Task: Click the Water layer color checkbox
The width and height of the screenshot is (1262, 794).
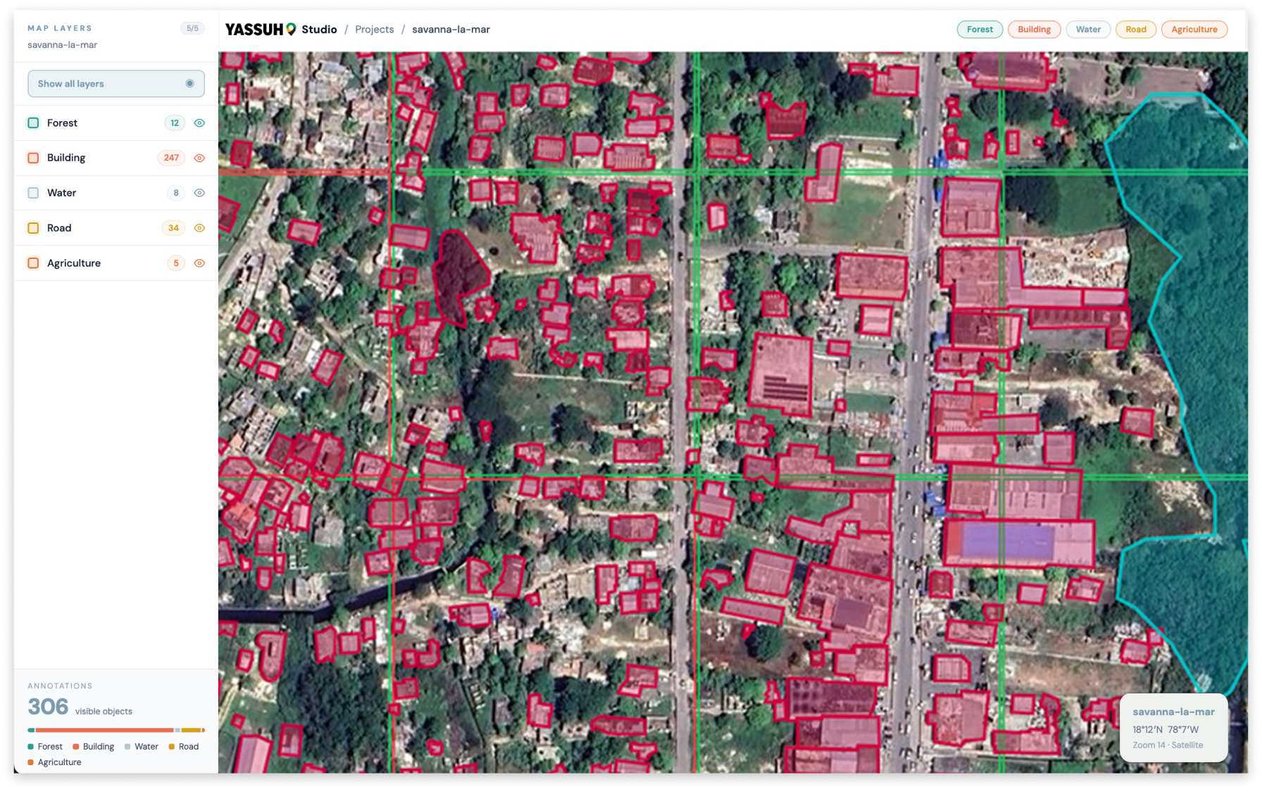Action: pyautogui.click(x=33, y=193)
